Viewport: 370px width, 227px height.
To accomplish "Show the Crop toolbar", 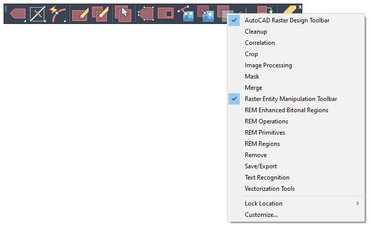I will tap(296, 54).
